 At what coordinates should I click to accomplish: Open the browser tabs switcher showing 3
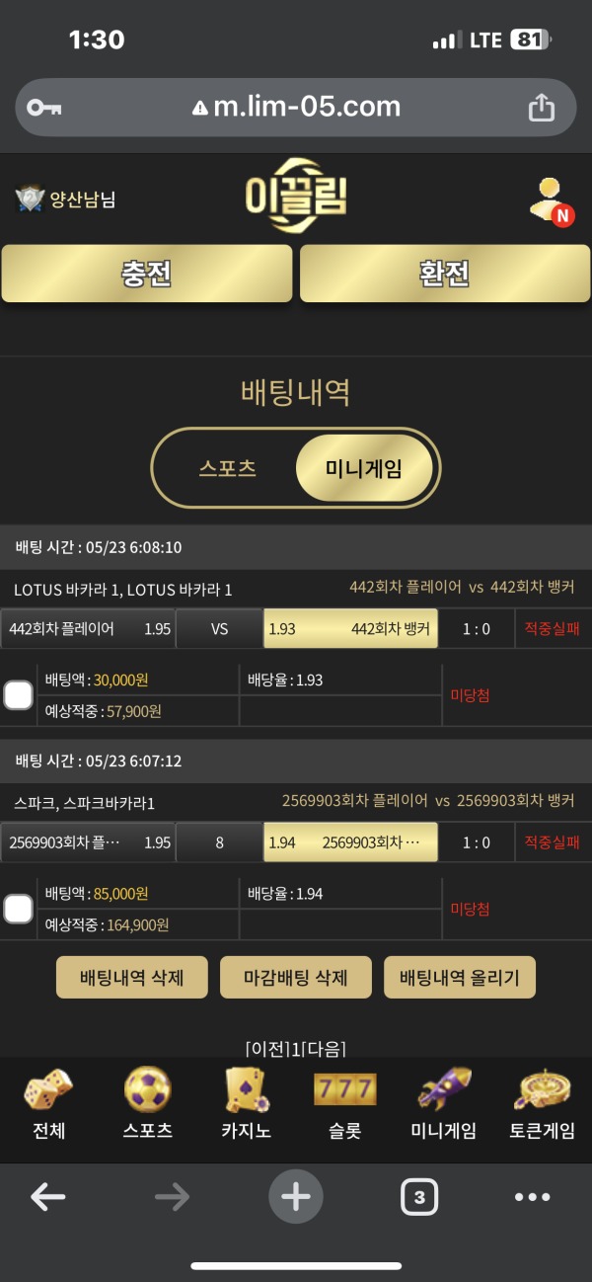pos(417,1196)
